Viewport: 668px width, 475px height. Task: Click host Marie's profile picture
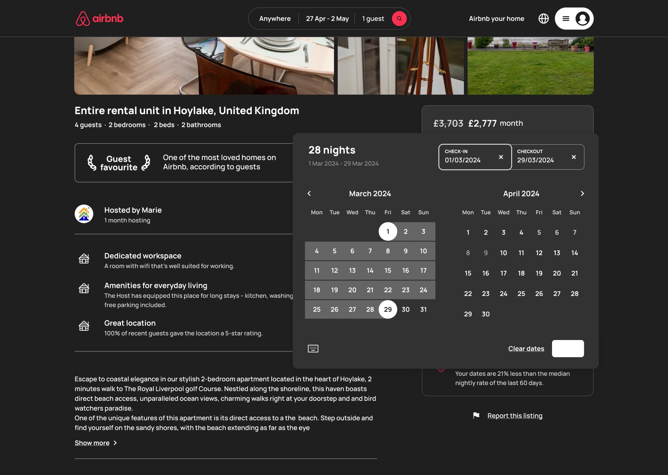tap(84, 214)
